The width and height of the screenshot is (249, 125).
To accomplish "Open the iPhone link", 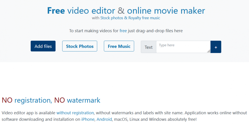I will 88,119.
